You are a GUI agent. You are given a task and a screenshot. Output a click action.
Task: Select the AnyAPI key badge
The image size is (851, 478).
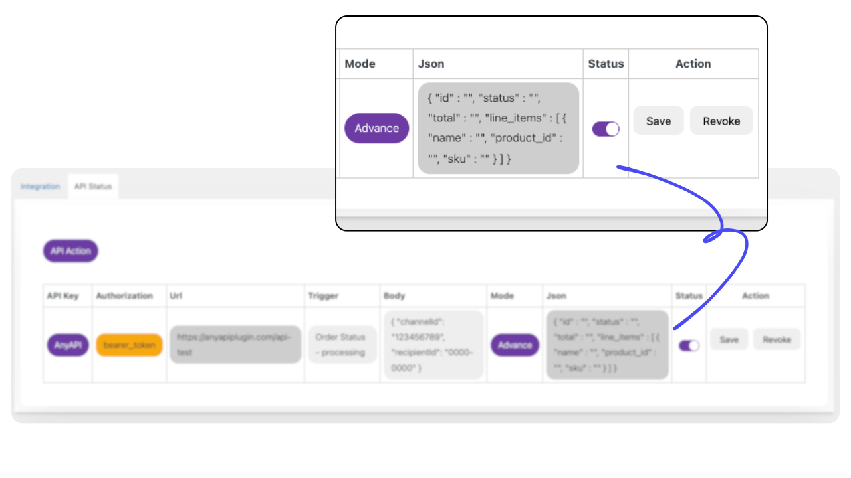pyautogui.click(x=66, y=344)
